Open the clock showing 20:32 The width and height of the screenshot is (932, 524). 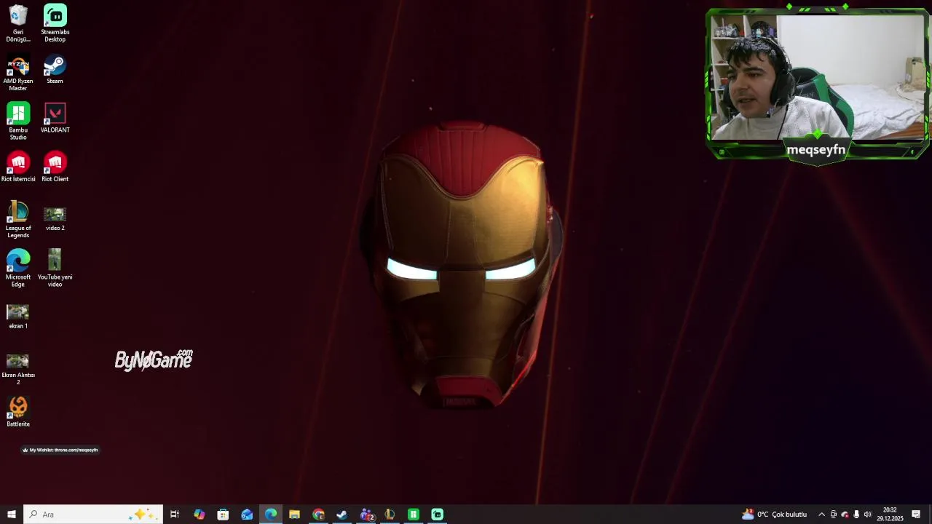click(x=890, y=515)
